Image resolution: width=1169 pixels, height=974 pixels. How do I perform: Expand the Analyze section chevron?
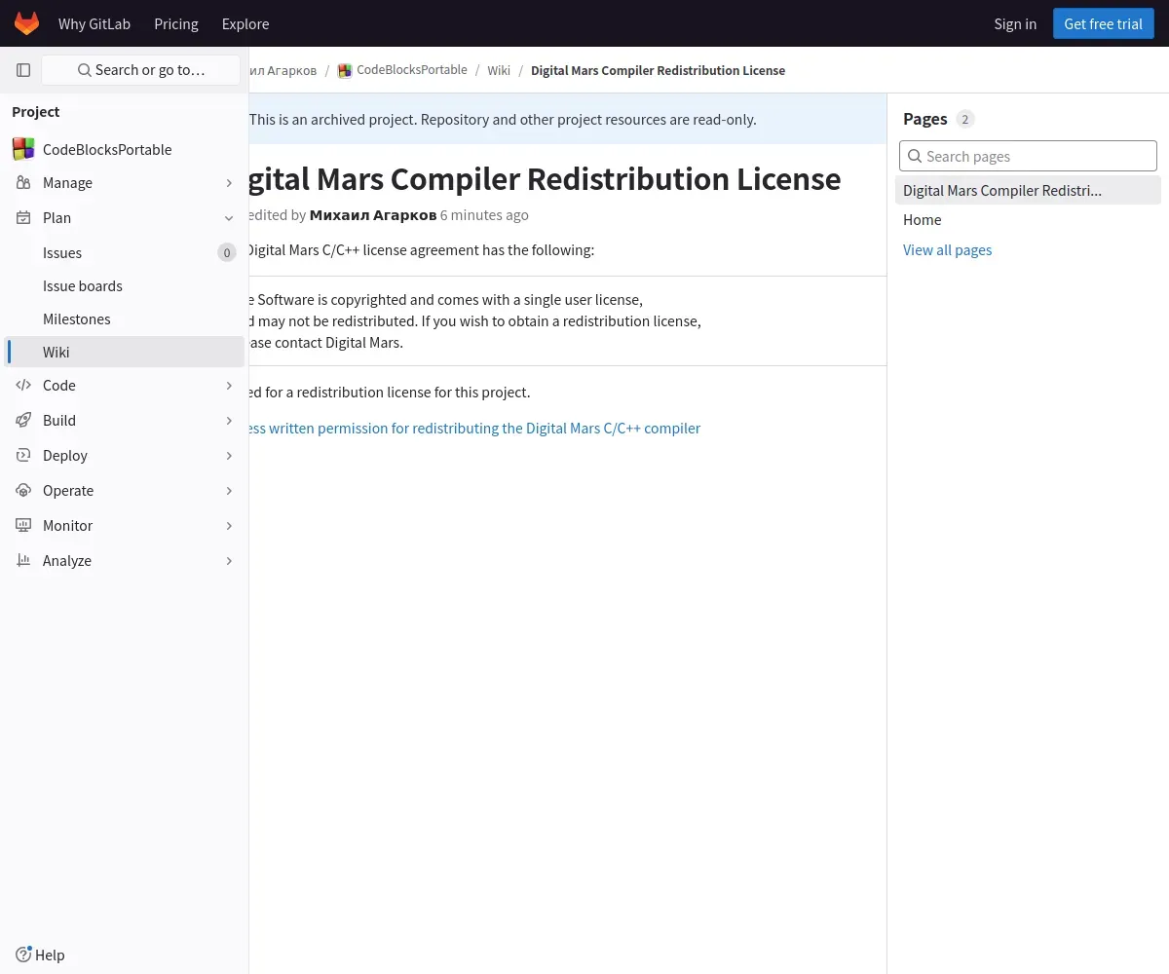coord(229,561)
